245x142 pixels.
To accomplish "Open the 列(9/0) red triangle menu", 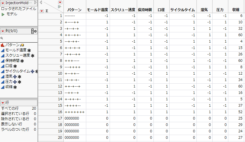I will [3, 31].
